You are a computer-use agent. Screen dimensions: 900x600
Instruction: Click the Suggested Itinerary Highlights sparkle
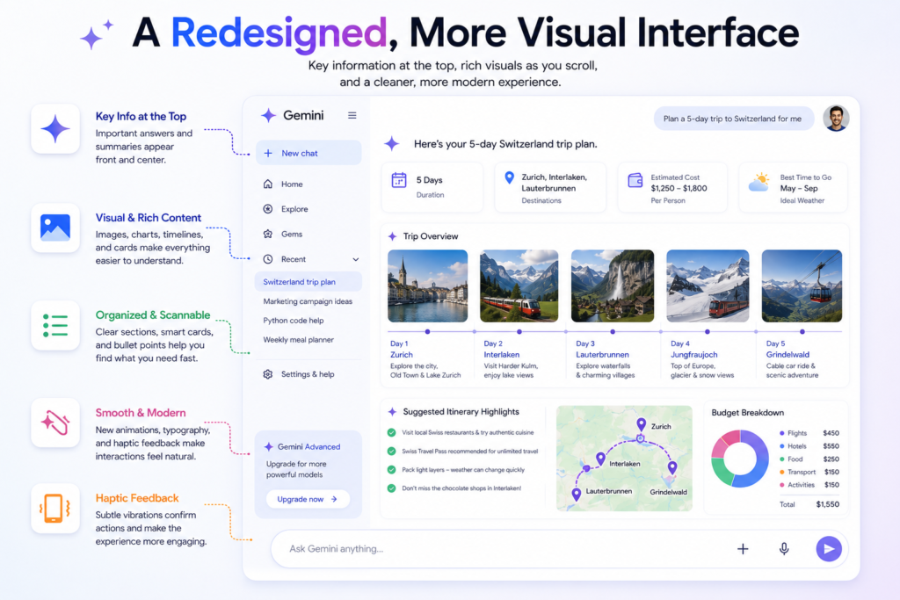393,412
